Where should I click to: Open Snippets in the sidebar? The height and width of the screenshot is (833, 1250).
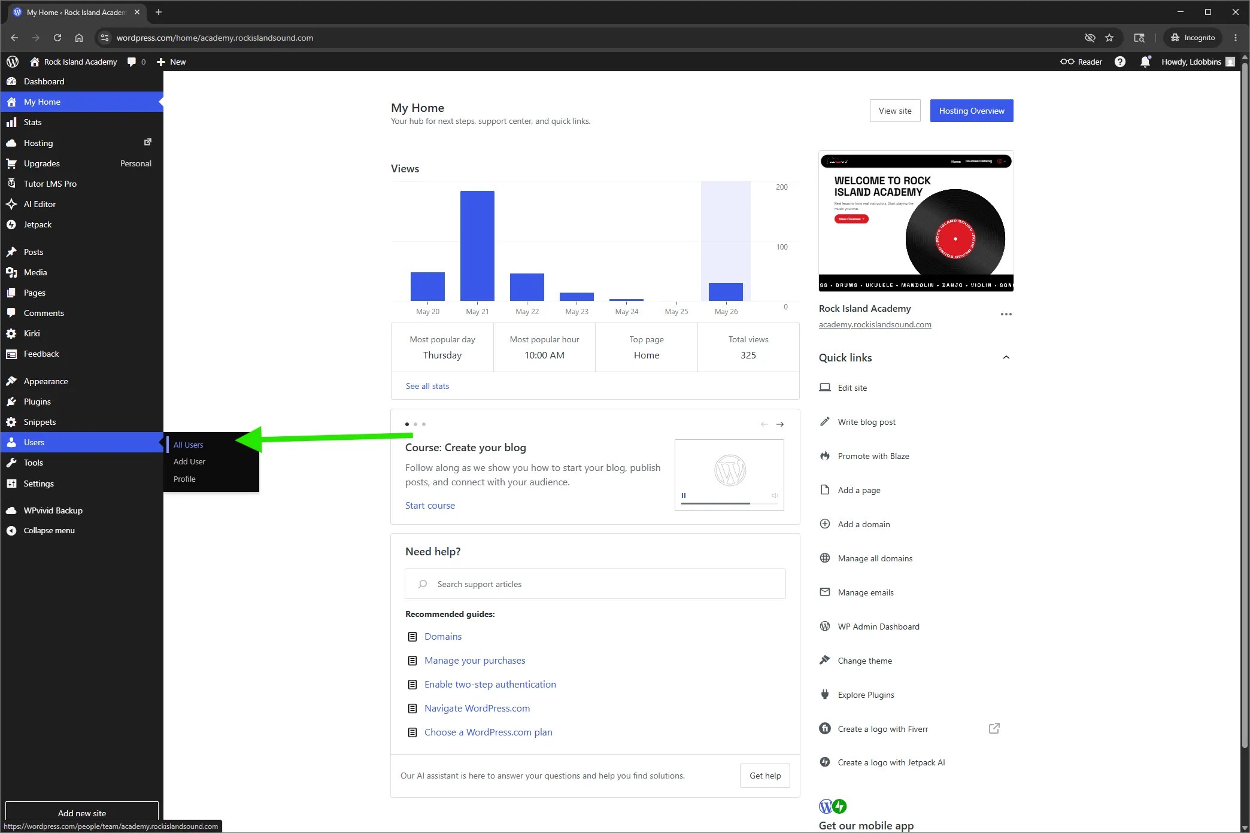81,422
